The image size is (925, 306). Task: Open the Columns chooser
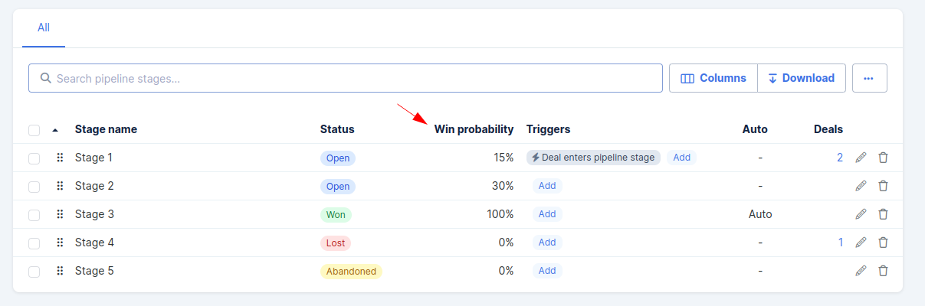tap(713, 78)
